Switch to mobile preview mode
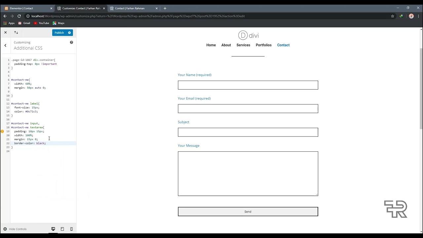The image size is (423, 238). coord(71,229)
